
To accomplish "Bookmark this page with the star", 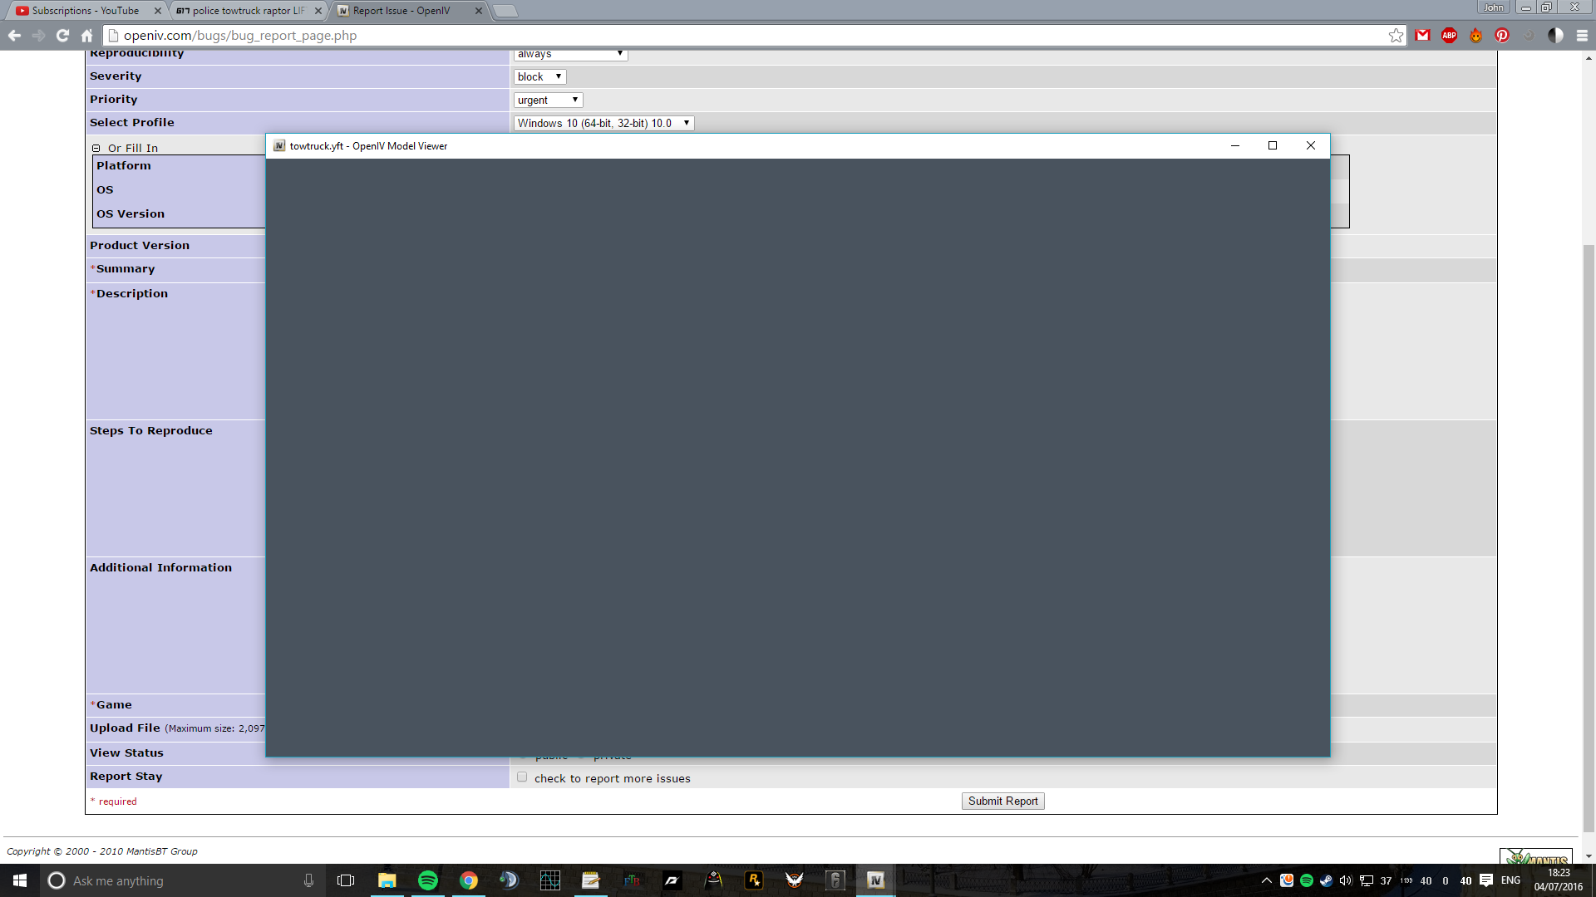I will (x=1396, y=35).
